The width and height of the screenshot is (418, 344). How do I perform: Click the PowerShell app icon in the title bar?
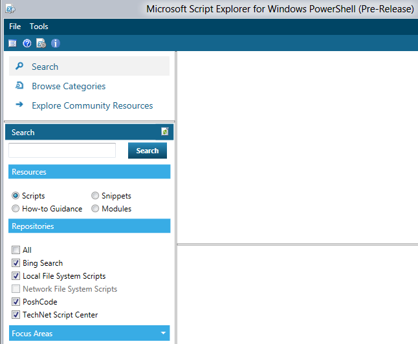10,9
